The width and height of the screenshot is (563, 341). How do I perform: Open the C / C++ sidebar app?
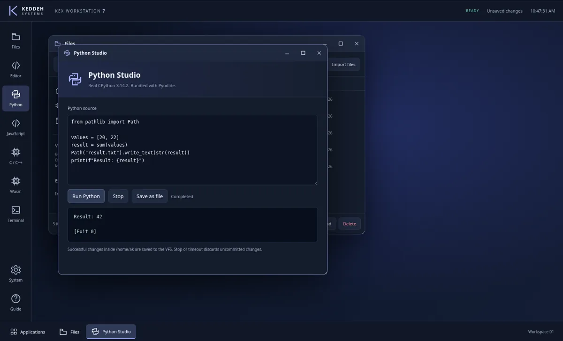coord(15,156)
